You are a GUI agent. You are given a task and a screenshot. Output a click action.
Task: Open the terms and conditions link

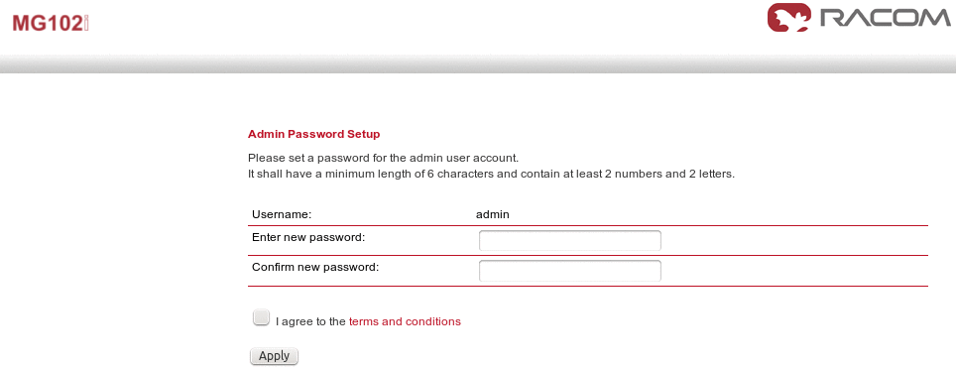(405, 321)
